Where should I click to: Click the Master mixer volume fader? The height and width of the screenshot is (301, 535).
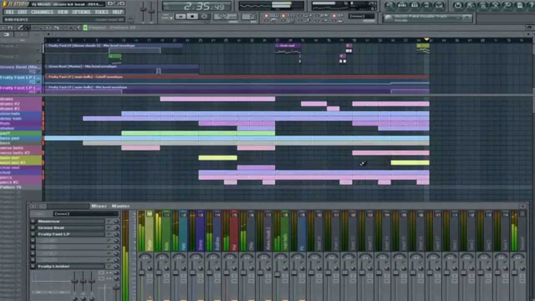pyautogui.click(x=142, y=273)
